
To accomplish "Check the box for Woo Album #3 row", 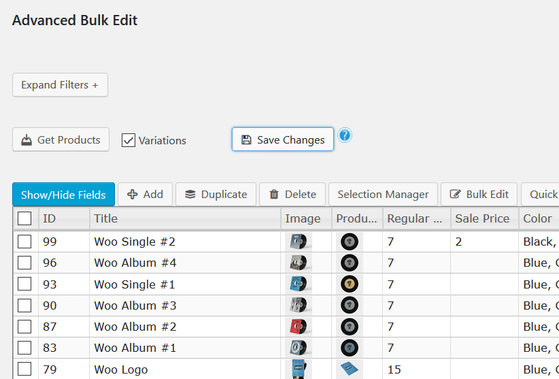I will 24,306.
